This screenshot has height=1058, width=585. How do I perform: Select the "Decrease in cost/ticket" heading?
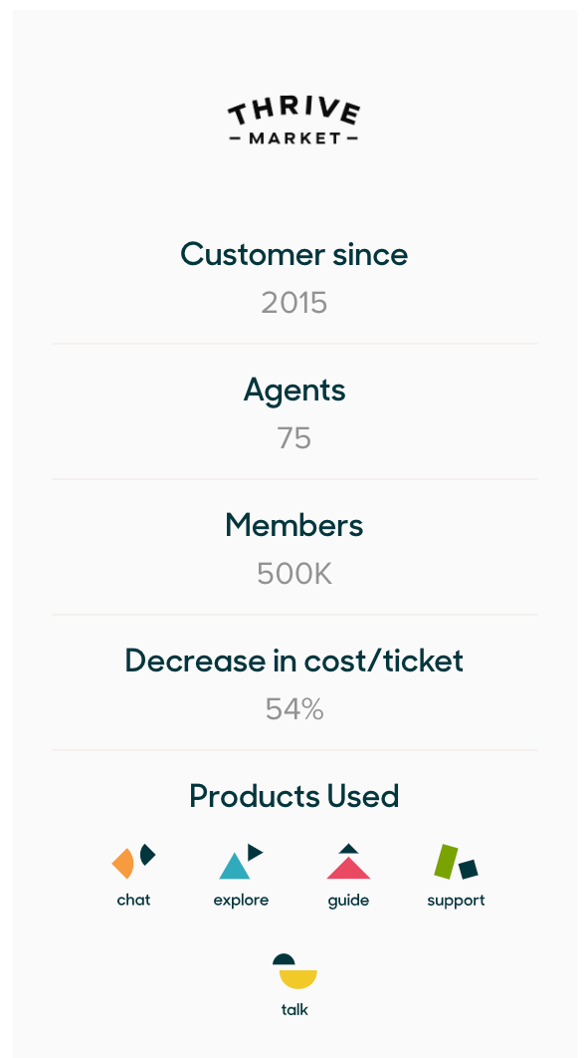[293, 661]
